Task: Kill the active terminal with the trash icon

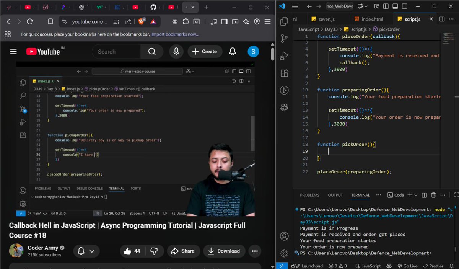Action: 433,195
